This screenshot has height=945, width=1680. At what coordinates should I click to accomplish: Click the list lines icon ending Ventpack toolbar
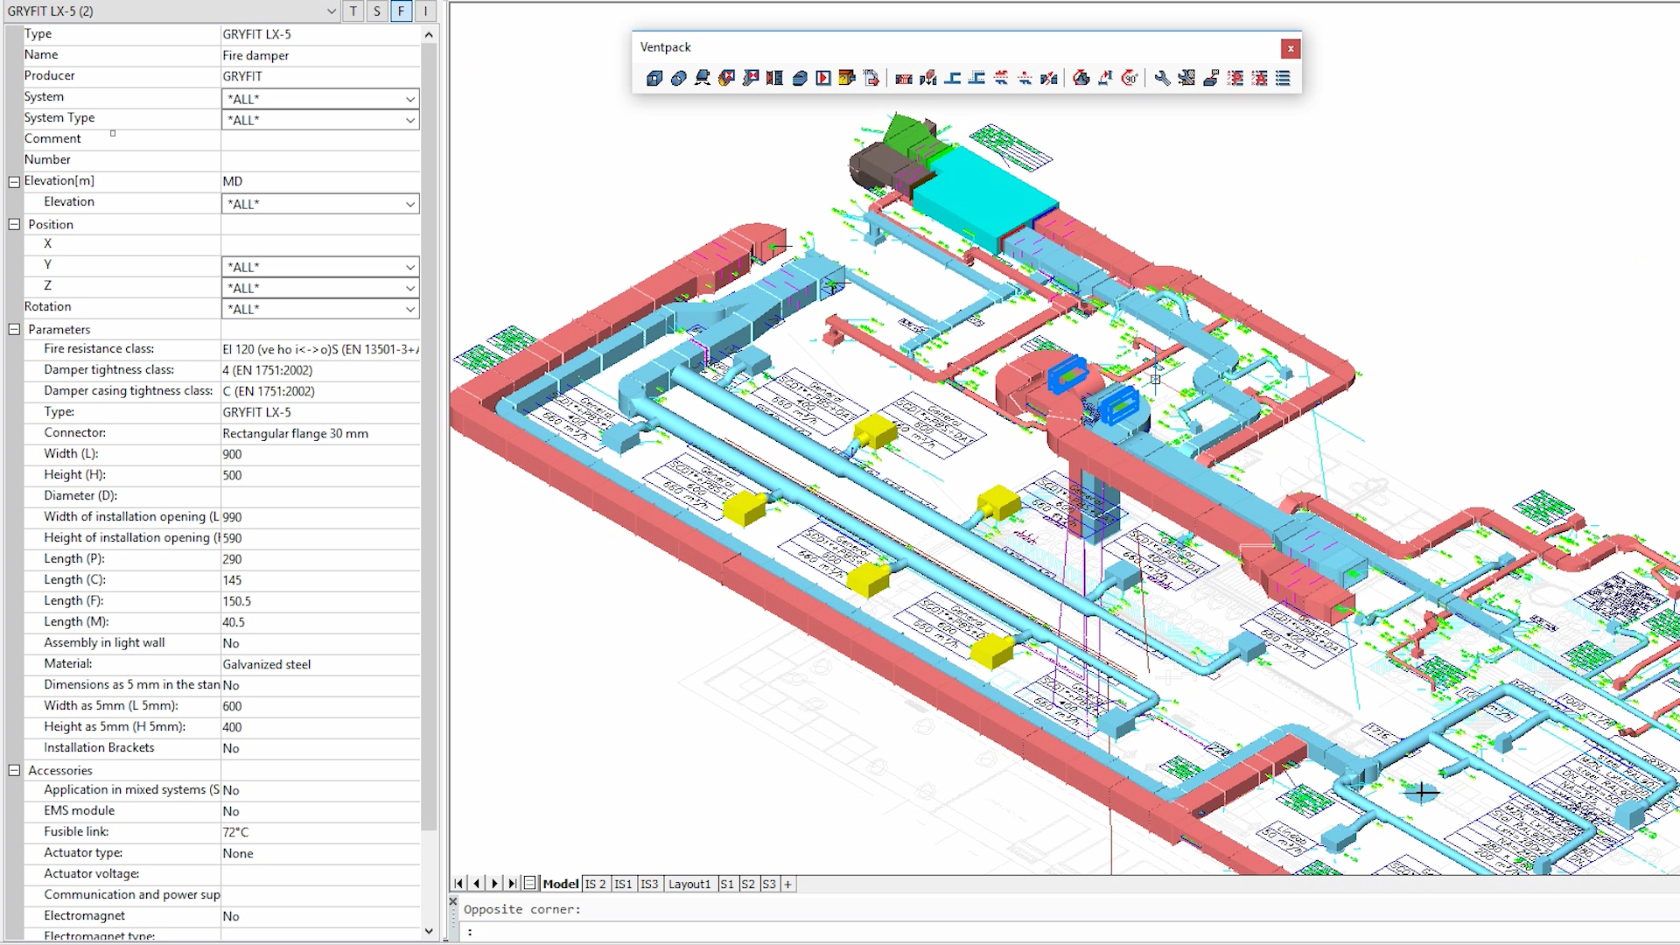click(x=1283, y=78)
